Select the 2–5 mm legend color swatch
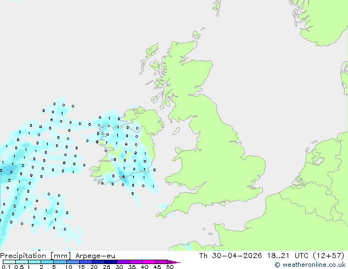 point(47,262)
